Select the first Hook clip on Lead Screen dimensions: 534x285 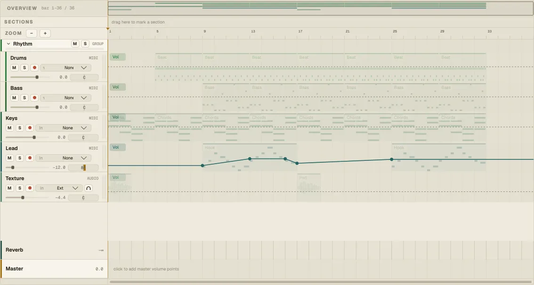click(250, 157)
